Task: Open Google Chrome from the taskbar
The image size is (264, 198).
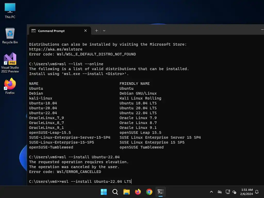Action: 149,192
